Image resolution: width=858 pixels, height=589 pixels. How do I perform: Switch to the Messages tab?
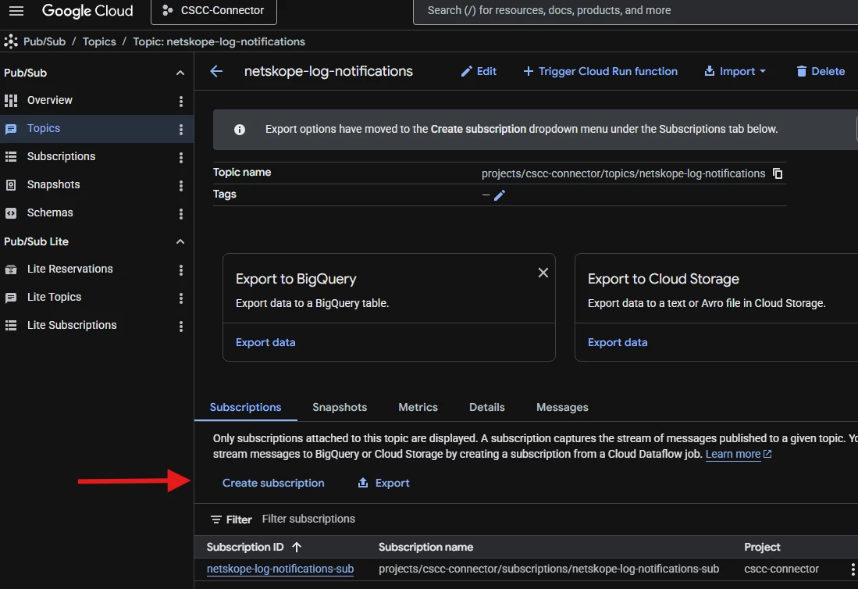pos(562,407)
